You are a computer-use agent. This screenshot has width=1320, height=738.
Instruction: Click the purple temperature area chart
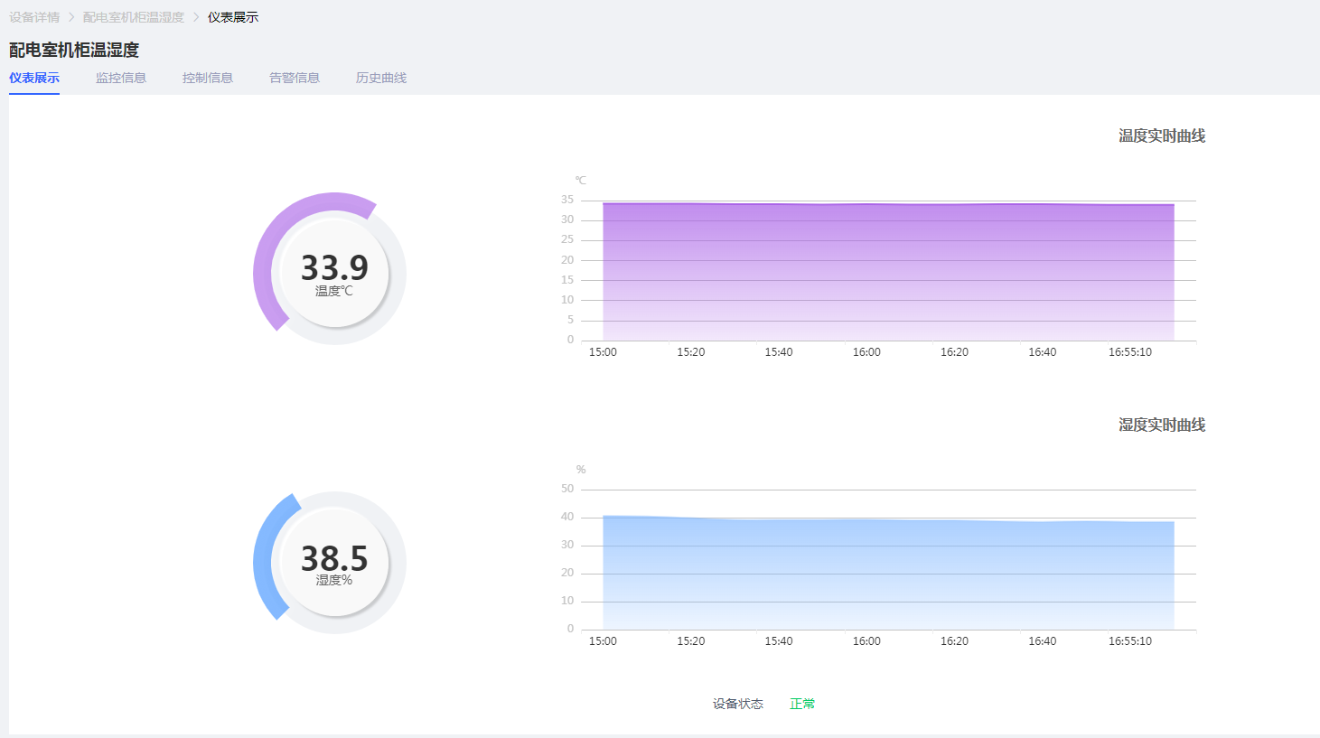pyautogui.click(x=885, y=271)
